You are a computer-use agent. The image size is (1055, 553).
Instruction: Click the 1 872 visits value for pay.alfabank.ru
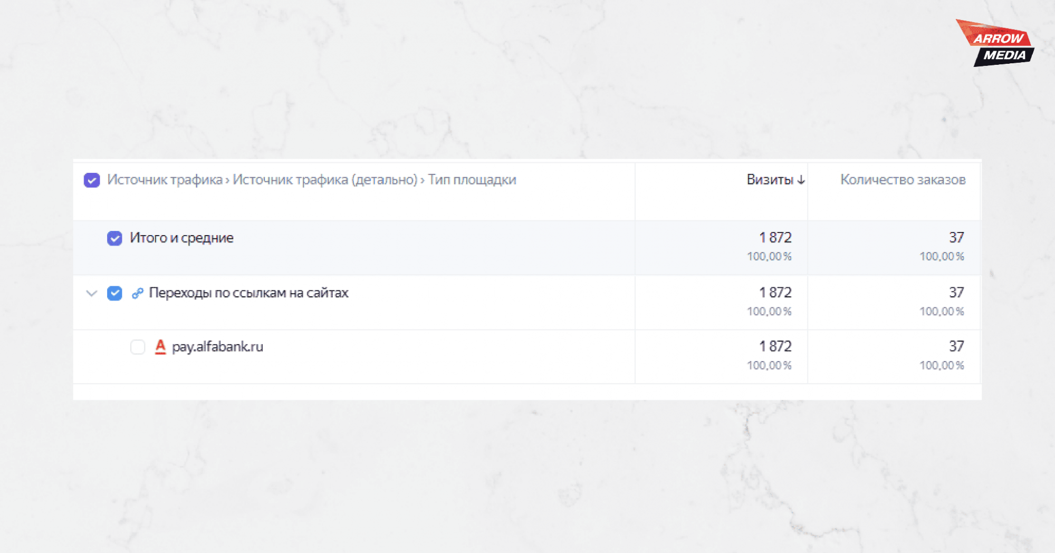pyautogui.click(x=775, y=346)
